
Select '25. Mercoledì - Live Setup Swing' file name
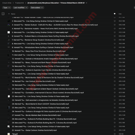(40, 108)
